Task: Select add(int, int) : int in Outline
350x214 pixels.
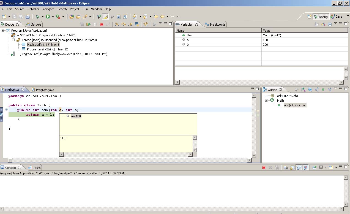Action: coord(295,105)
